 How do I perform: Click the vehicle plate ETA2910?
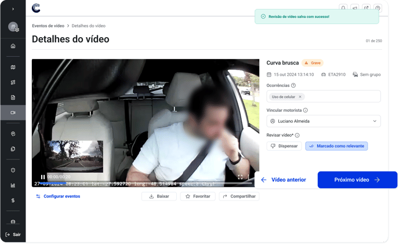click(x=333, y=75)
